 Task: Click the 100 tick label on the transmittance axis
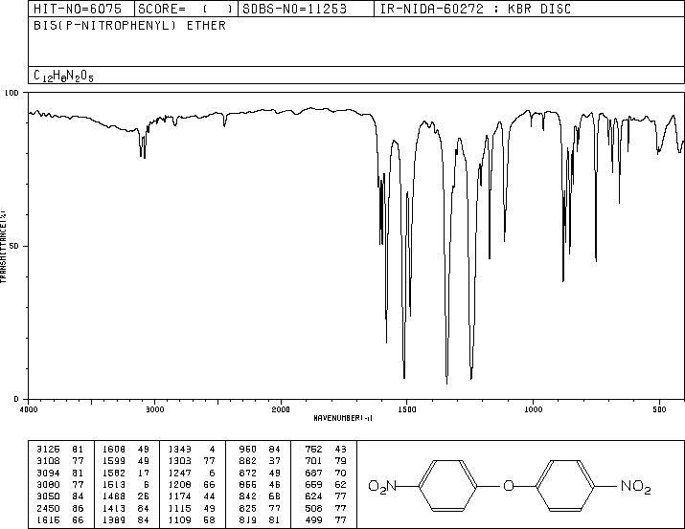[x=12, y=93]
